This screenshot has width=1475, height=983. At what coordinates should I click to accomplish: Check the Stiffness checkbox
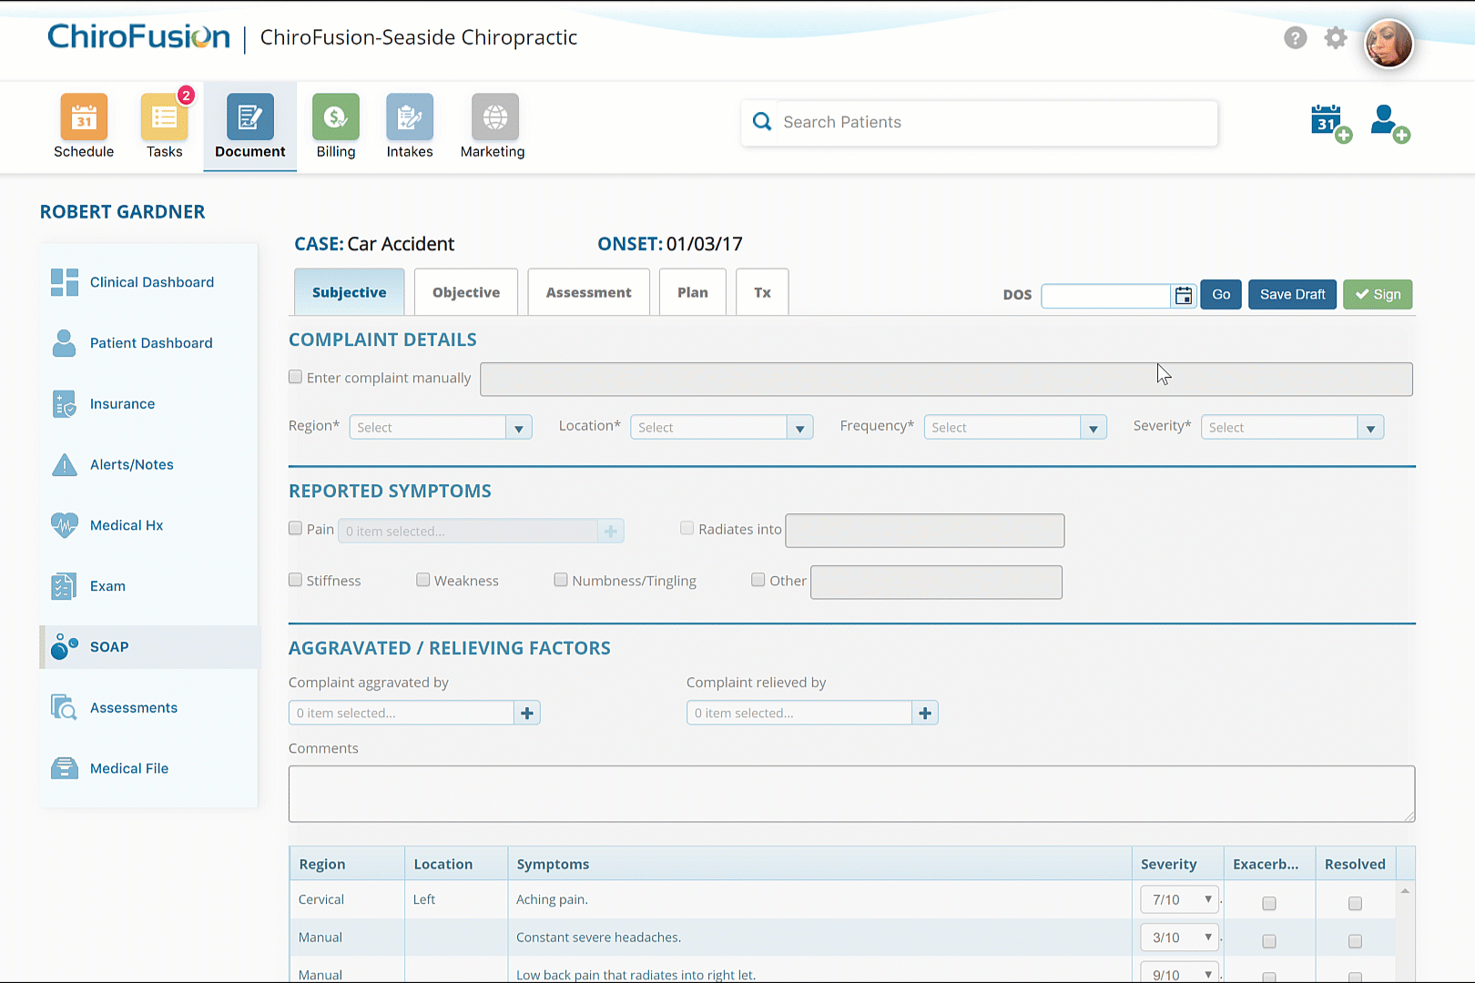point(295,580)
